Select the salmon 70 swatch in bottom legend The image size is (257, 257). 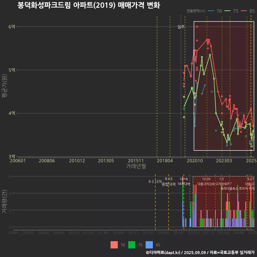114,245
